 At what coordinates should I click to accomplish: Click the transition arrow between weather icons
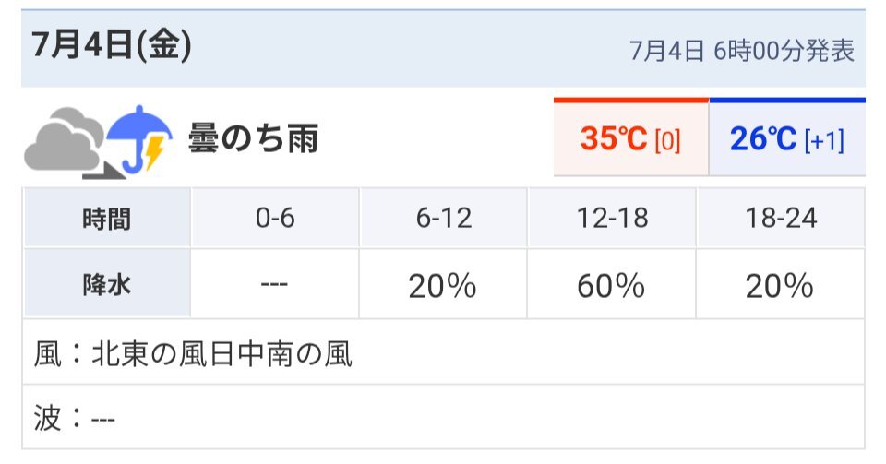click(x=104, y=171)
